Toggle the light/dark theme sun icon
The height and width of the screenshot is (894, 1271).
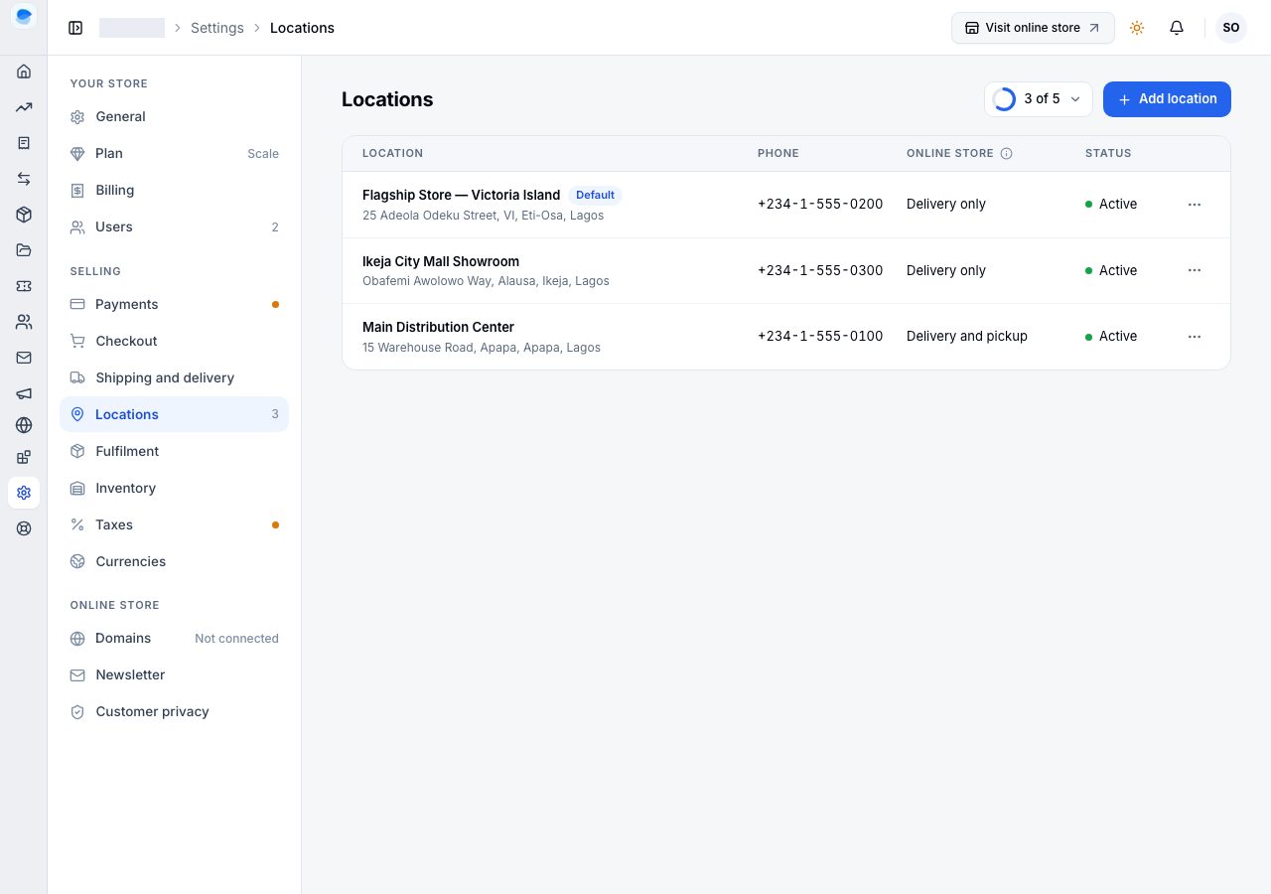(1137, 28)
